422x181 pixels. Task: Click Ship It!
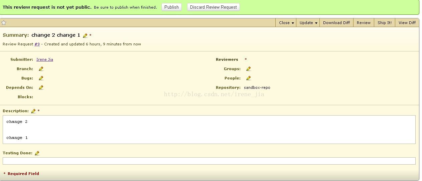(x=385, y=23)
